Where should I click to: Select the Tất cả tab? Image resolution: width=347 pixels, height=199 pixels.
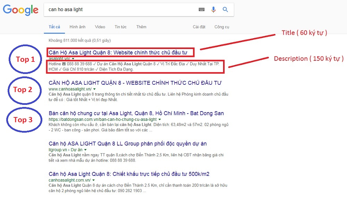[x=54, y=27]
